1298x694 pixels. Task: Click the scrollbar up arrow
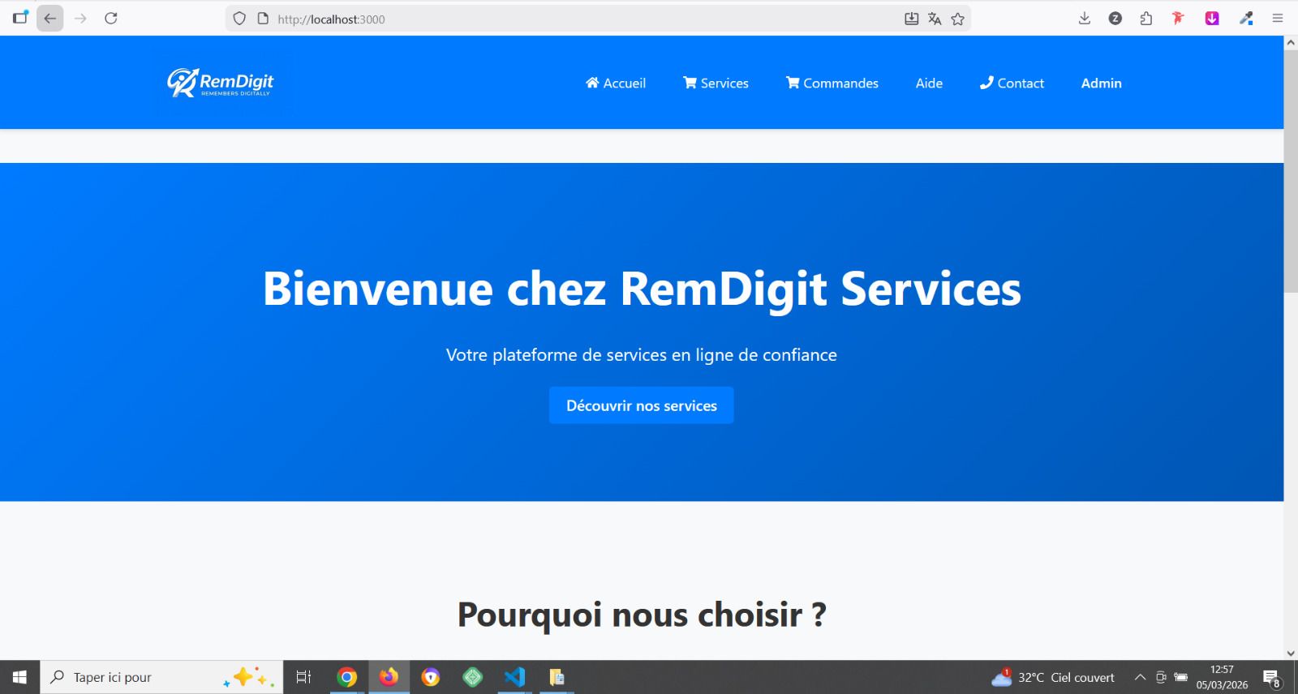(x=1291, y=43)
